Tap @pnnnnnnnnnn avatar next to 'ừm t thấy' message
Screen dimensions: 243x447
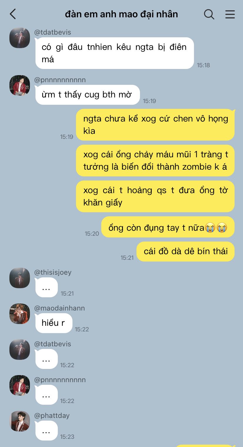(x=20, y=85)
